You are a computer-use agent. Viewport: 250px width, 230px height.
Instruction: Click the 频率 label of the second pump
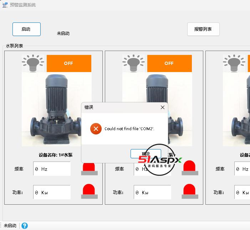(119, 169)
